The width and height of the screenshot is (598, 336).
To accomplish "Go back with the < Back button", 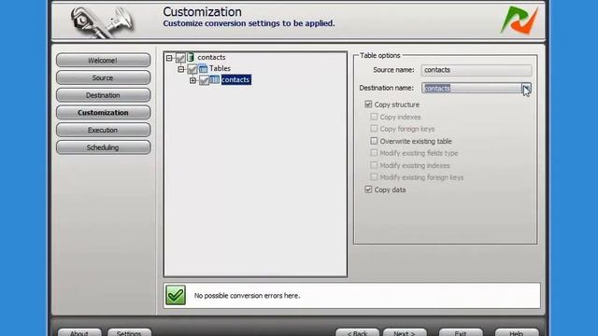I will point(357,332).
